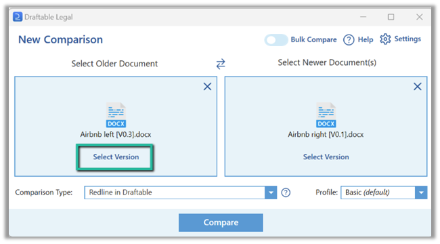Toggle the Bulk Compare switch
Screen dimensions: 440x244
tap(276, 40)
